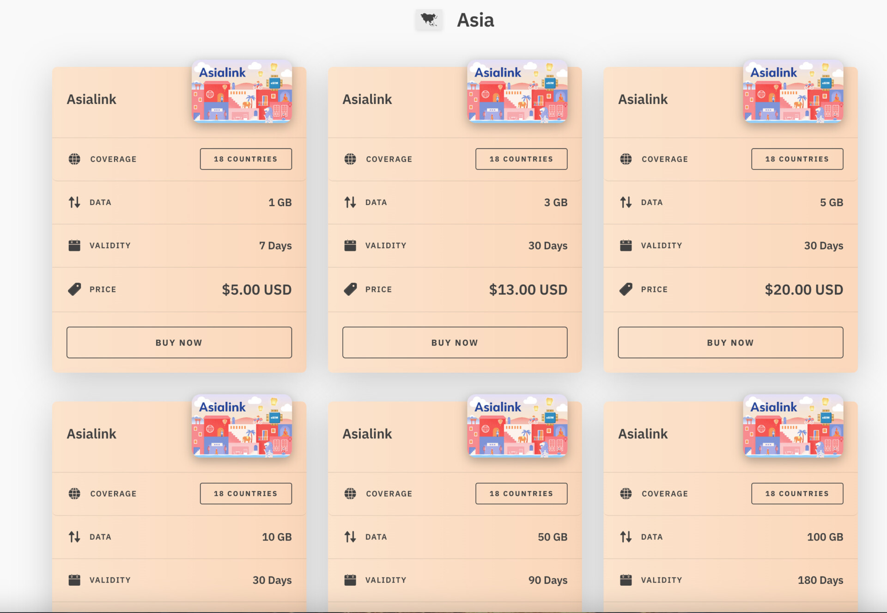This screenshot has width=887, height=613.
Task: Click the Asia page heading
Action: click(475, 20)
